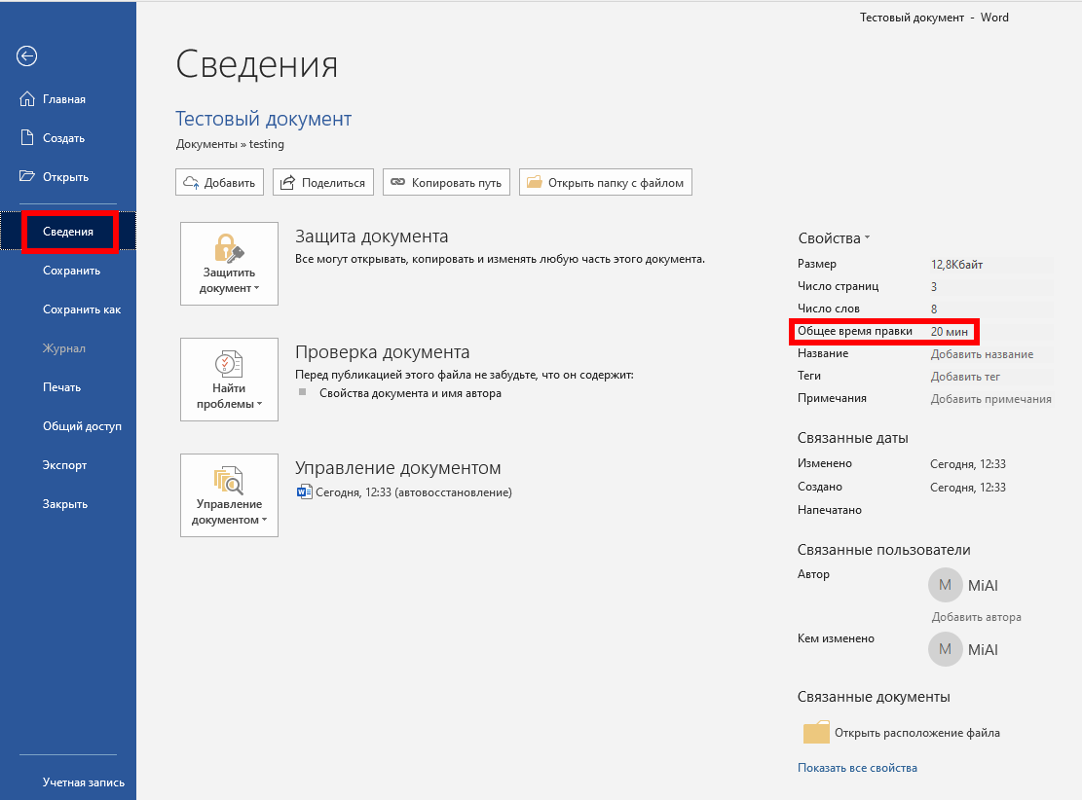Image resolution: width=1082 pixels, height=800 pixels.
Task: Click the Добавить автора field
Action: click(x=976, y=617)
